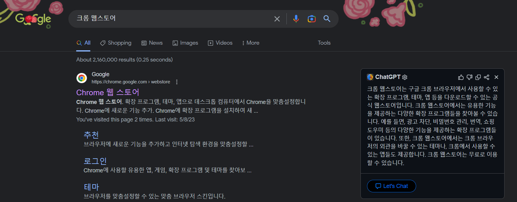517x202 pixels.
Task: Close the ChatGPT panel
Action: tap(496, 77)
